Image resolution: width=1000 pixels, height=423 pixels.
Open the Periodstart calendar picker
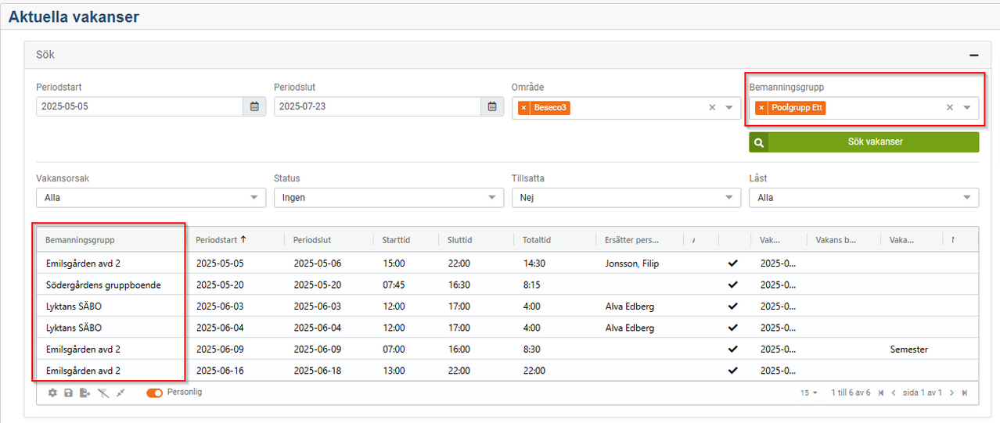tap(254, 106)
